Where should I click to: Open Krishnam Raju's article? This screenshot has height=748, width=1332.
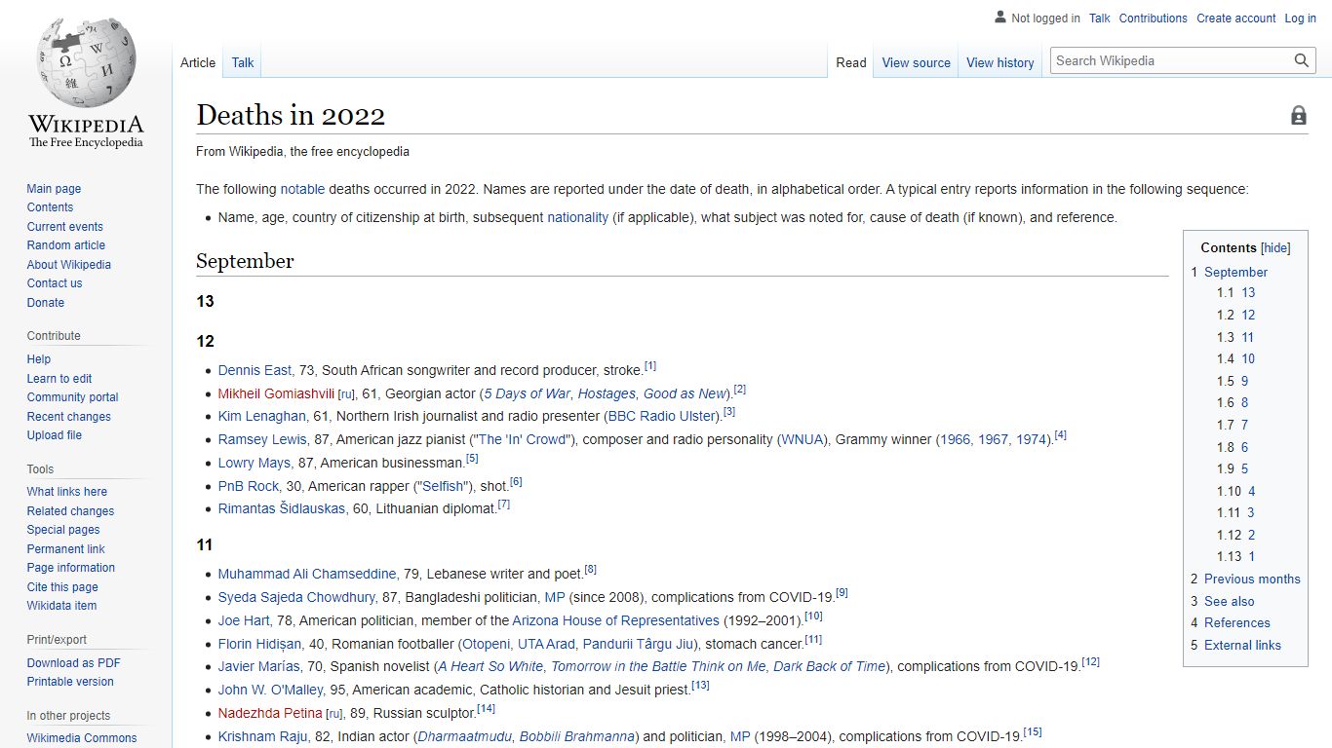(262, 736)
